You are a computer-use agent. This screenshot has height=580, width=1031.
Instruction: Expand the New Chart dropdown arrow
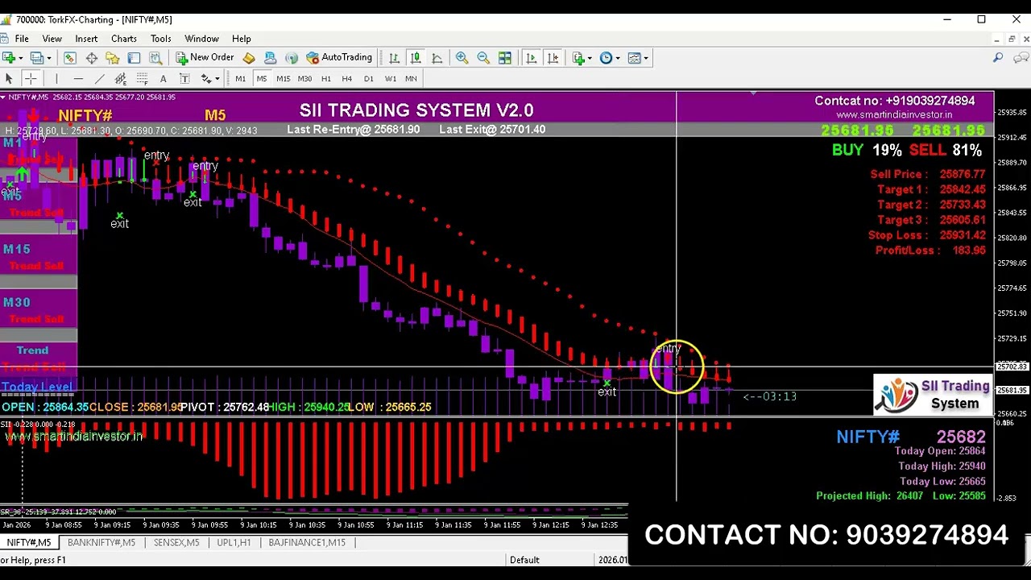20,58
